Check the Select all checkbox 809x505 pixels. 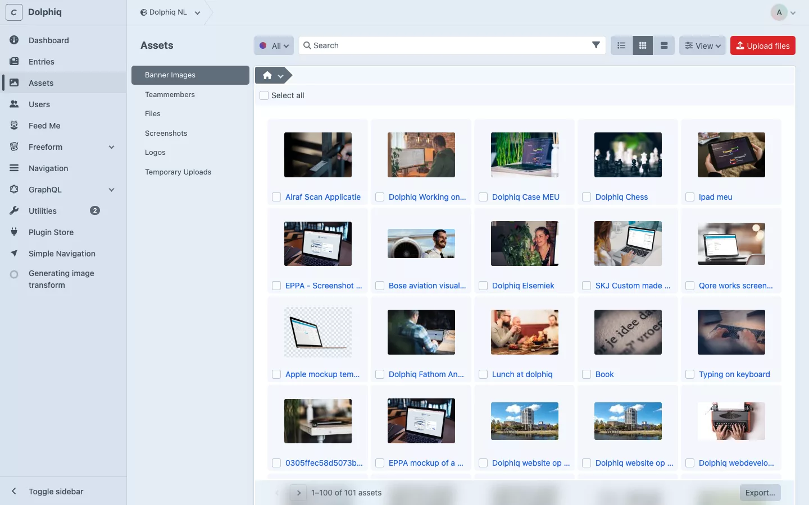click(264, 95)
